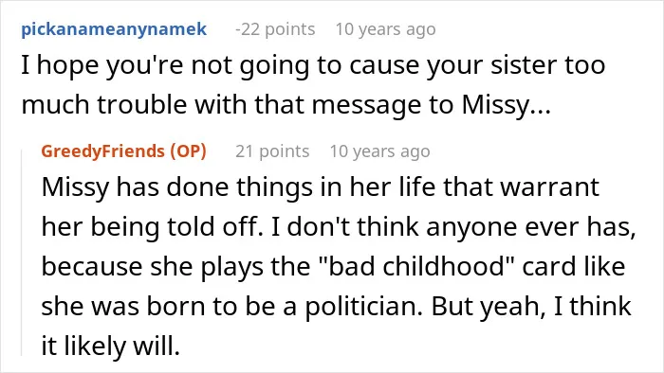Screen dimensions: 664x373
Task: Click the word "politician" in the reply
Action: pos(363,307)
